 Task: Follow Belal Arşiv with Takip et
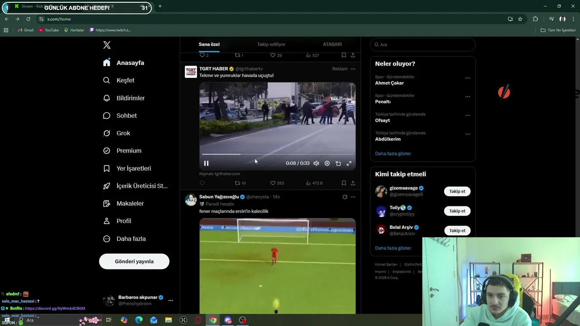point(457,230)
